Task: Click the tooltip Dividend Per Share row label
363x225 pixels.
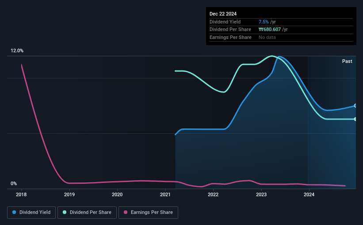Action: click(230, 30)
